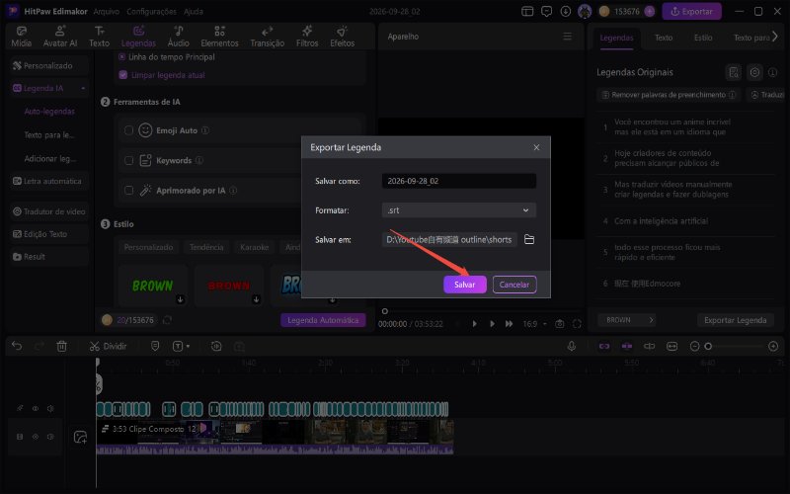
Task: Click Exportar Legenda button in right panel
Action: (x=735, y=320)
